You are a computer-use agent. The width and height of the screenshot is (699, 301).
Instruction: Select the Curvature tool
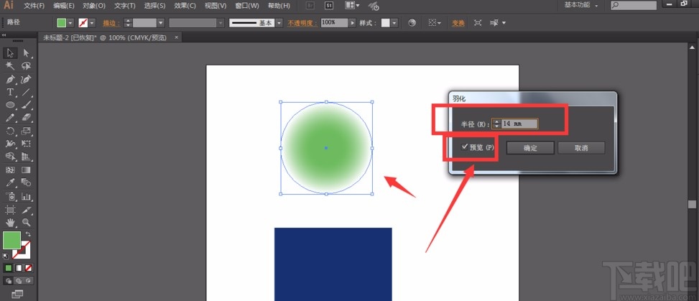pyautogui.click(x=26, y=79)
